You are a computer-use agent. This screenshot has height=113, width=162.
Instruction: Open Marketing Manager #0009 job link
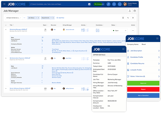coord(17,29)
